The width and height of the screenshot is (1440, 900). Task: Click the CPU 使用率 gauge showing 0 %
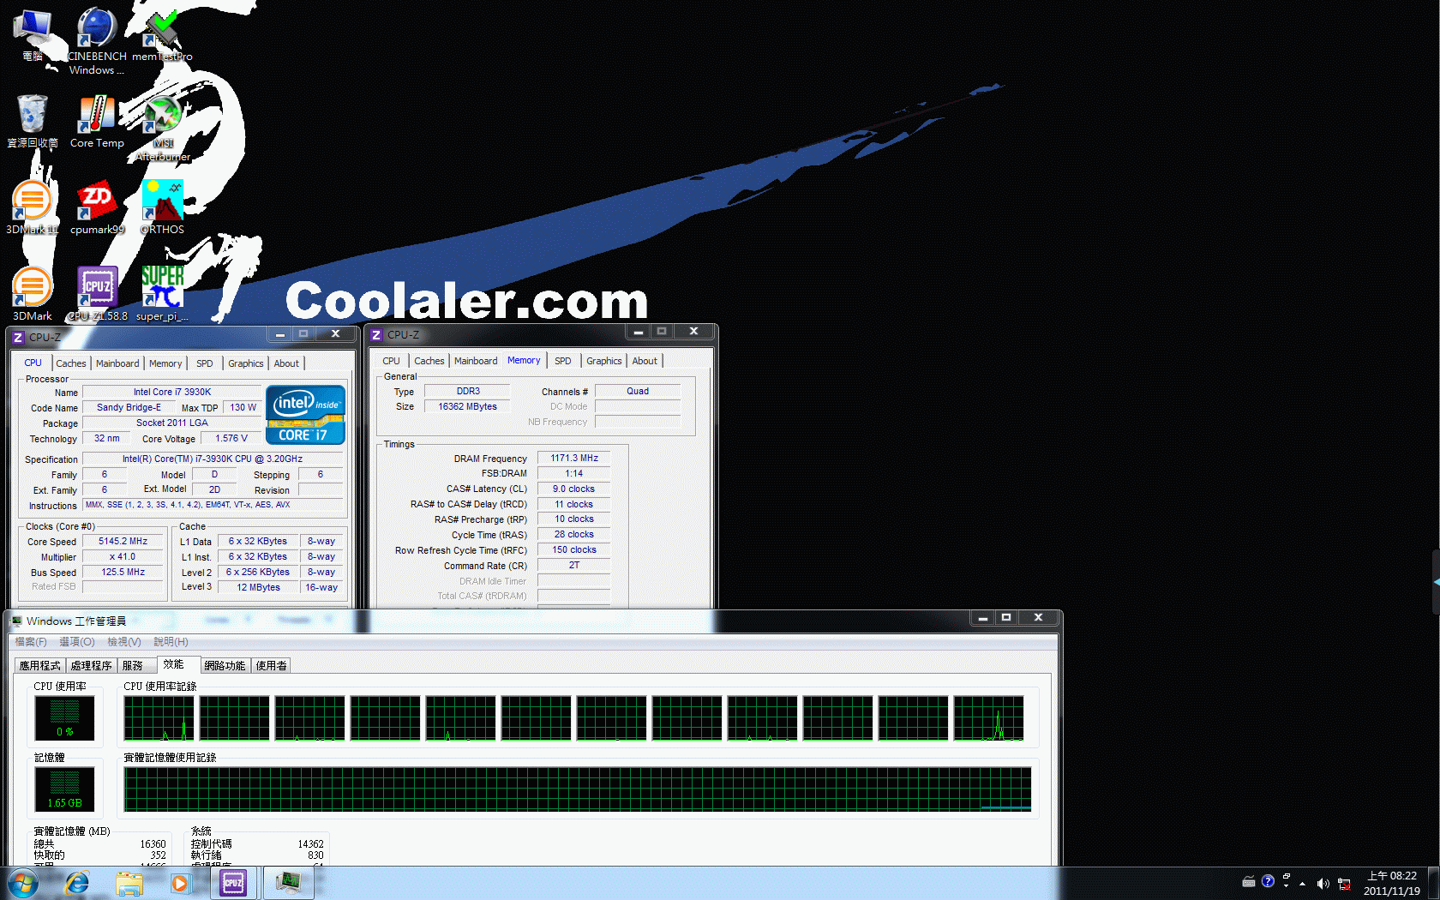point(64,717)
